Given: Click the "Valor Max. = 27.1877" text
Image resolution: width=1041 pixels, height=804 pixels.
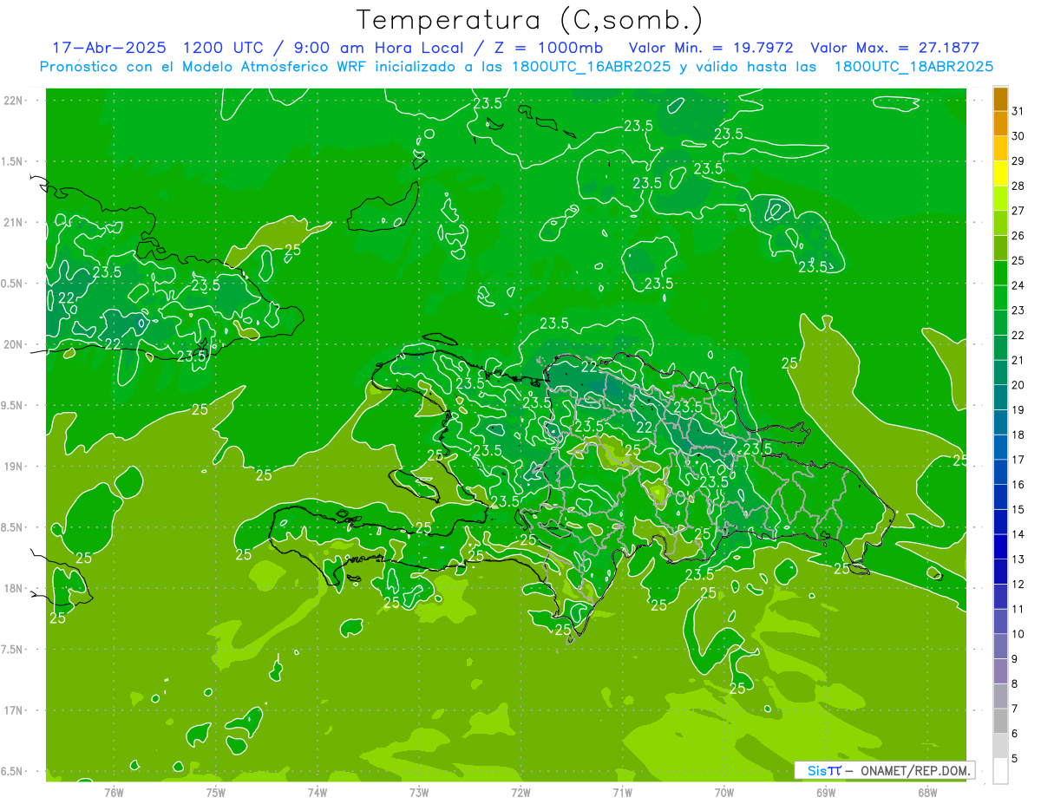Looking at the screenshot, I should pos(894,48).
